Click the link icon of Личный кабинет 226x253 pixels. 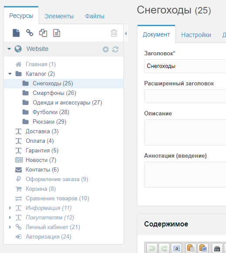tap(19, 227)
